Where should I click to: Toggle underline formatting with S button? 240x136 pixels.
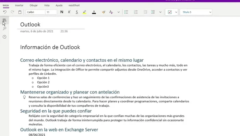[77, 12]
